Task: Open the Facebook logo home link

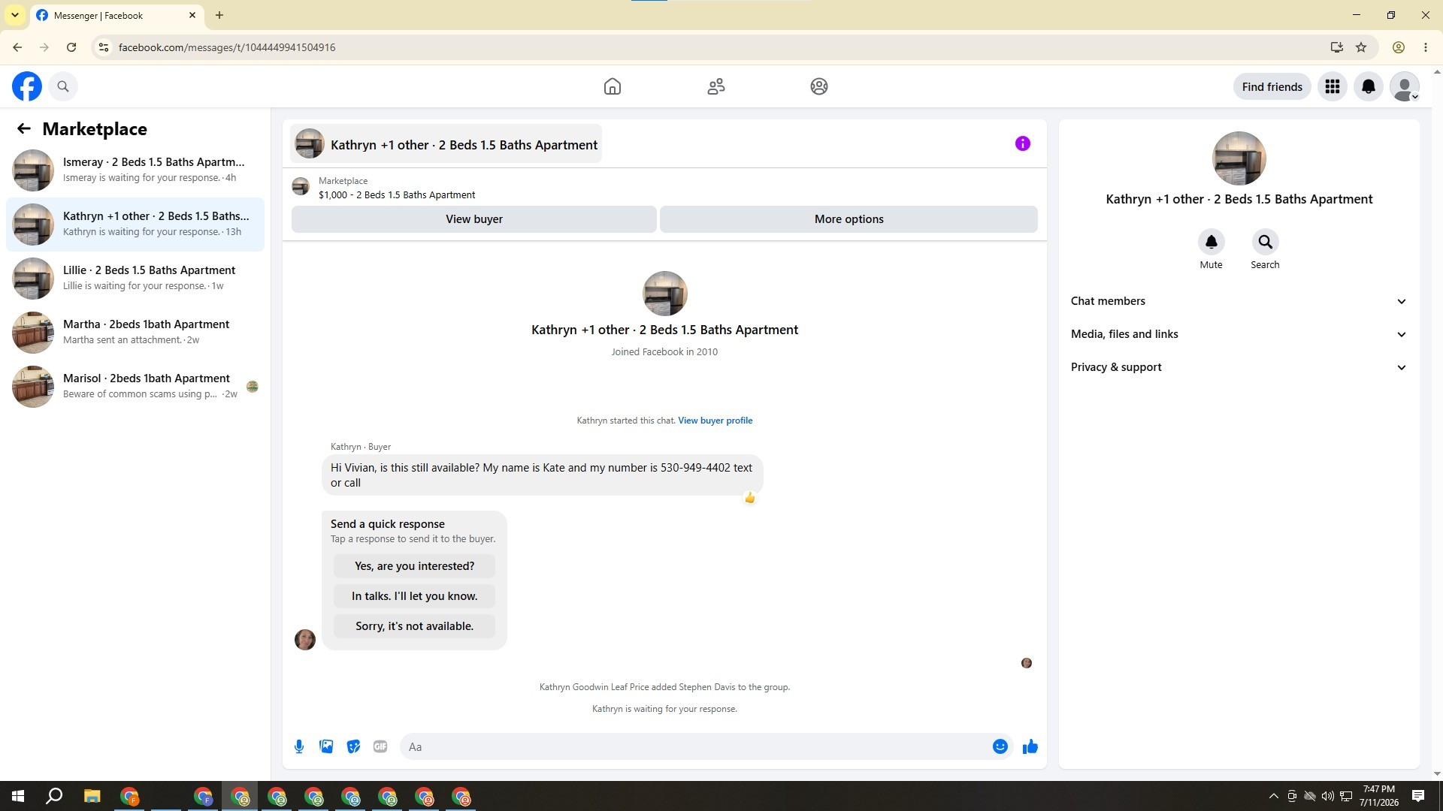Action: [x=27, y=86]
